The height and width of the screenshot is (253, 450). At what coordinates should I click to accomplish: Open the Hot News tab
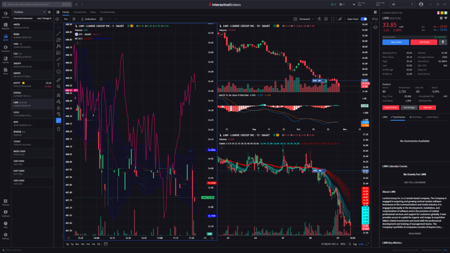point(416,117)
